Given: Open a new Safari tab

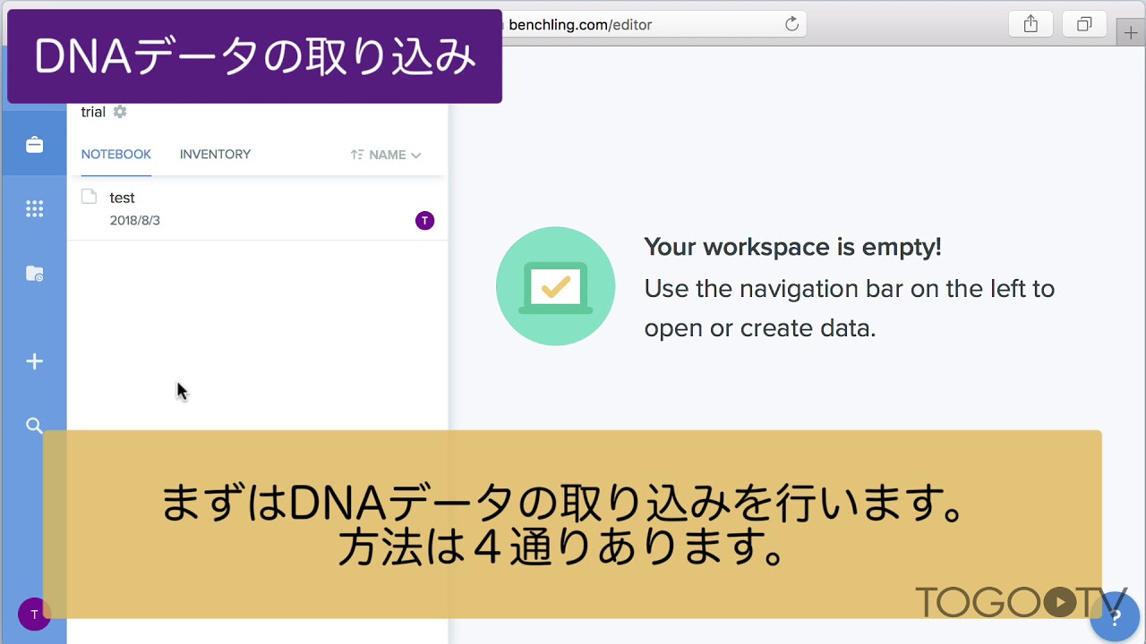Looking at the screenshot, I should point(1132,33).
